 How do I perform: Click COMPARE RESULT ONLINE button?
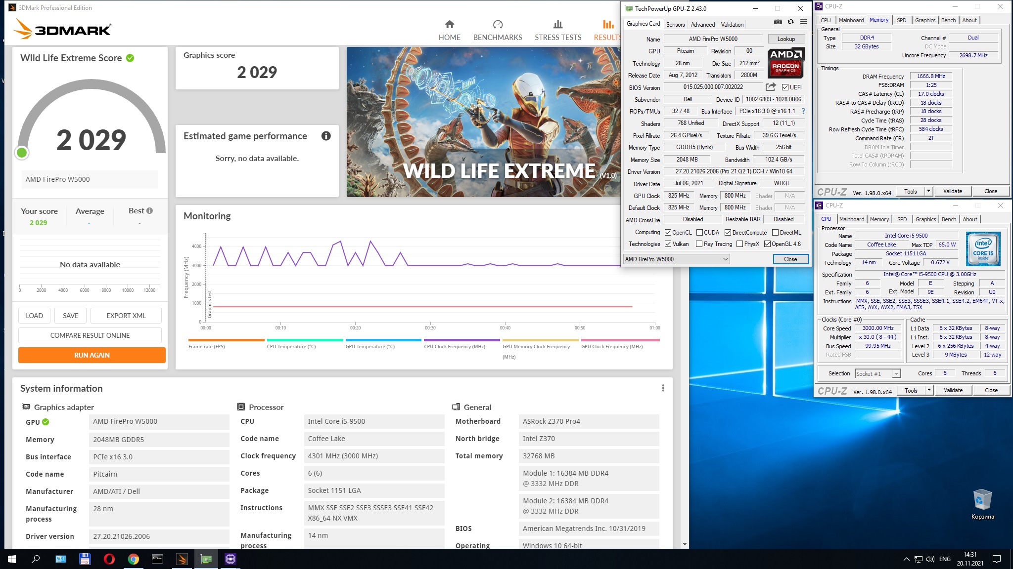(90, 335)
